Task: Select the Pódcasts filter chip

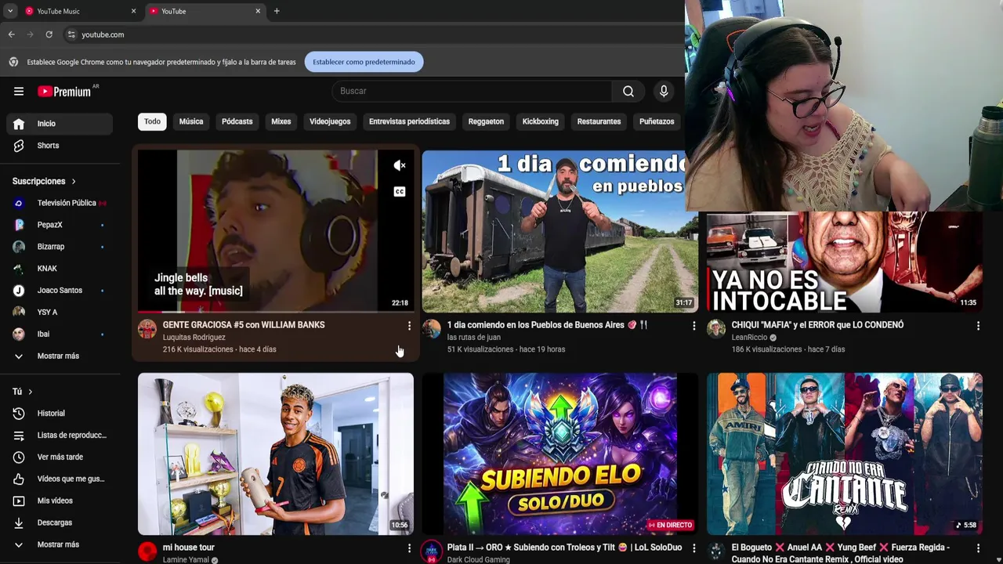Action: tap(237, 121)
